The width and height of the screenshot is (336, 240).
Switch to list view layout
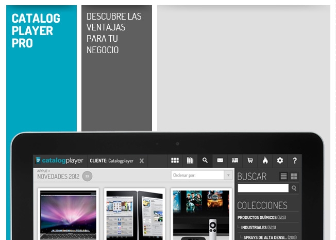click(x=284, y=176)
